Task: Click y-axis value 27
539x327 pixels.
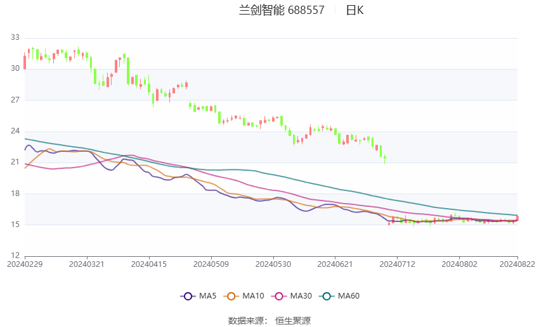Action: click(x=15, y=100)
